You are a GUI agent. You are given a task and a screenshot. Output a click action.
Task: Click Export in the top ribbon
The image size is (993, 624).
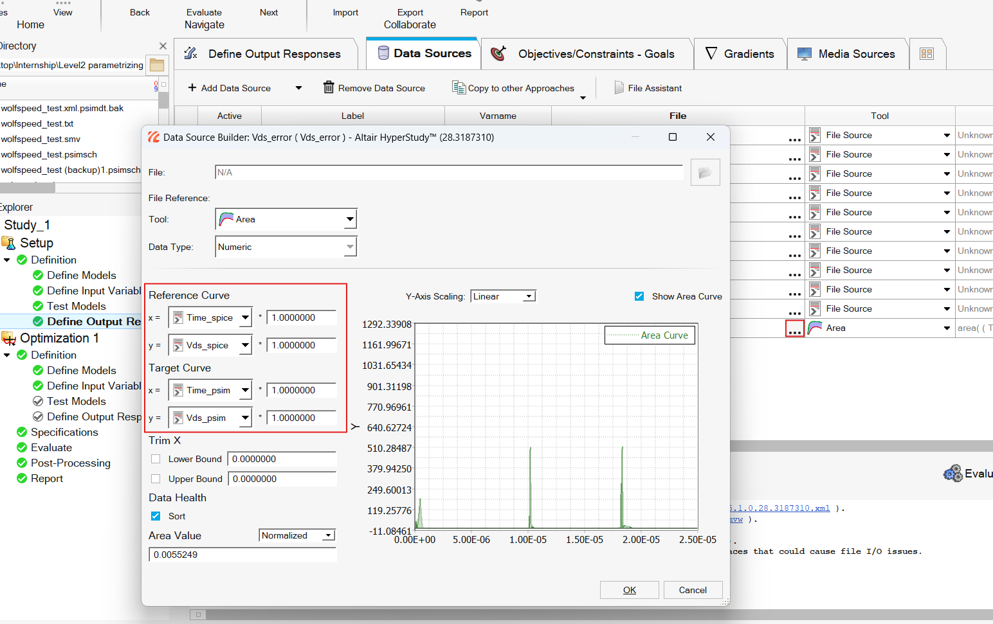click(x=410, y=12)
